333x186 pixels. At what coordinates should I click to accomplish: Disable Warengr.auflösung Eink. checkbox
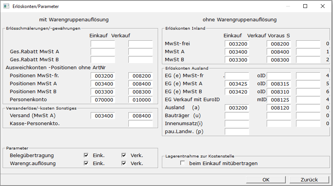(86, 164)
